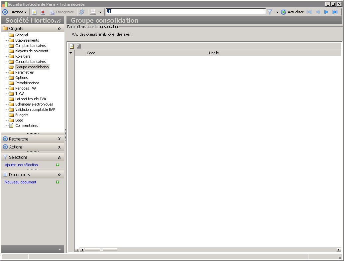The width and height of the screenshot is (344, 261).
Task: Go to the last record
Action: (x=335, y=12)
